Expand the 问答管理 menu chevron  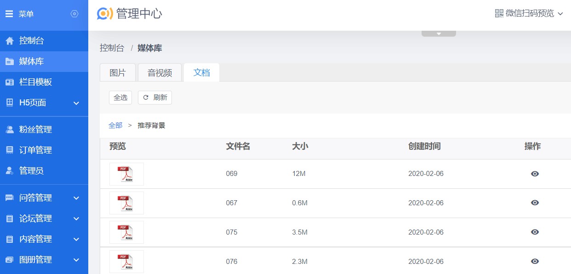click(x=76, y=198)
